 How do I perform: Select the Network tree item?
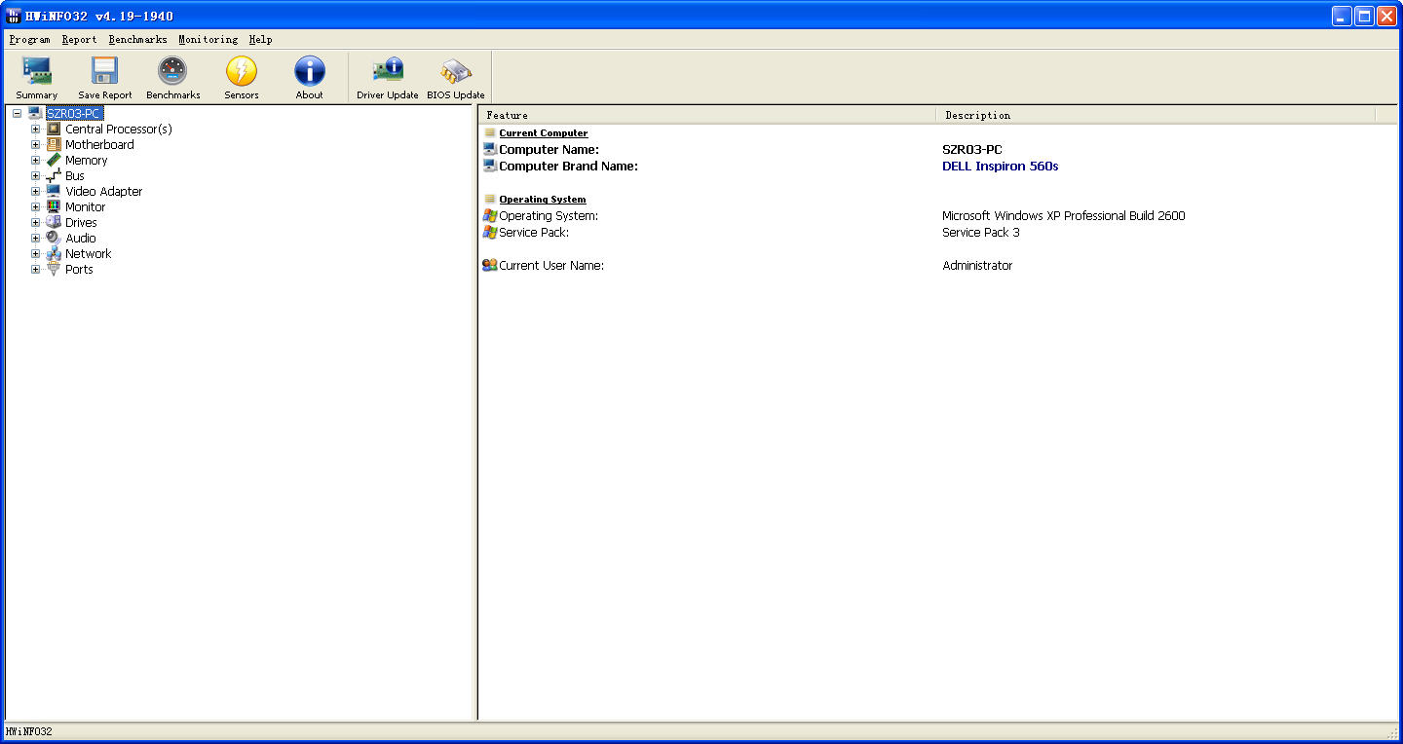coord(88,254)
